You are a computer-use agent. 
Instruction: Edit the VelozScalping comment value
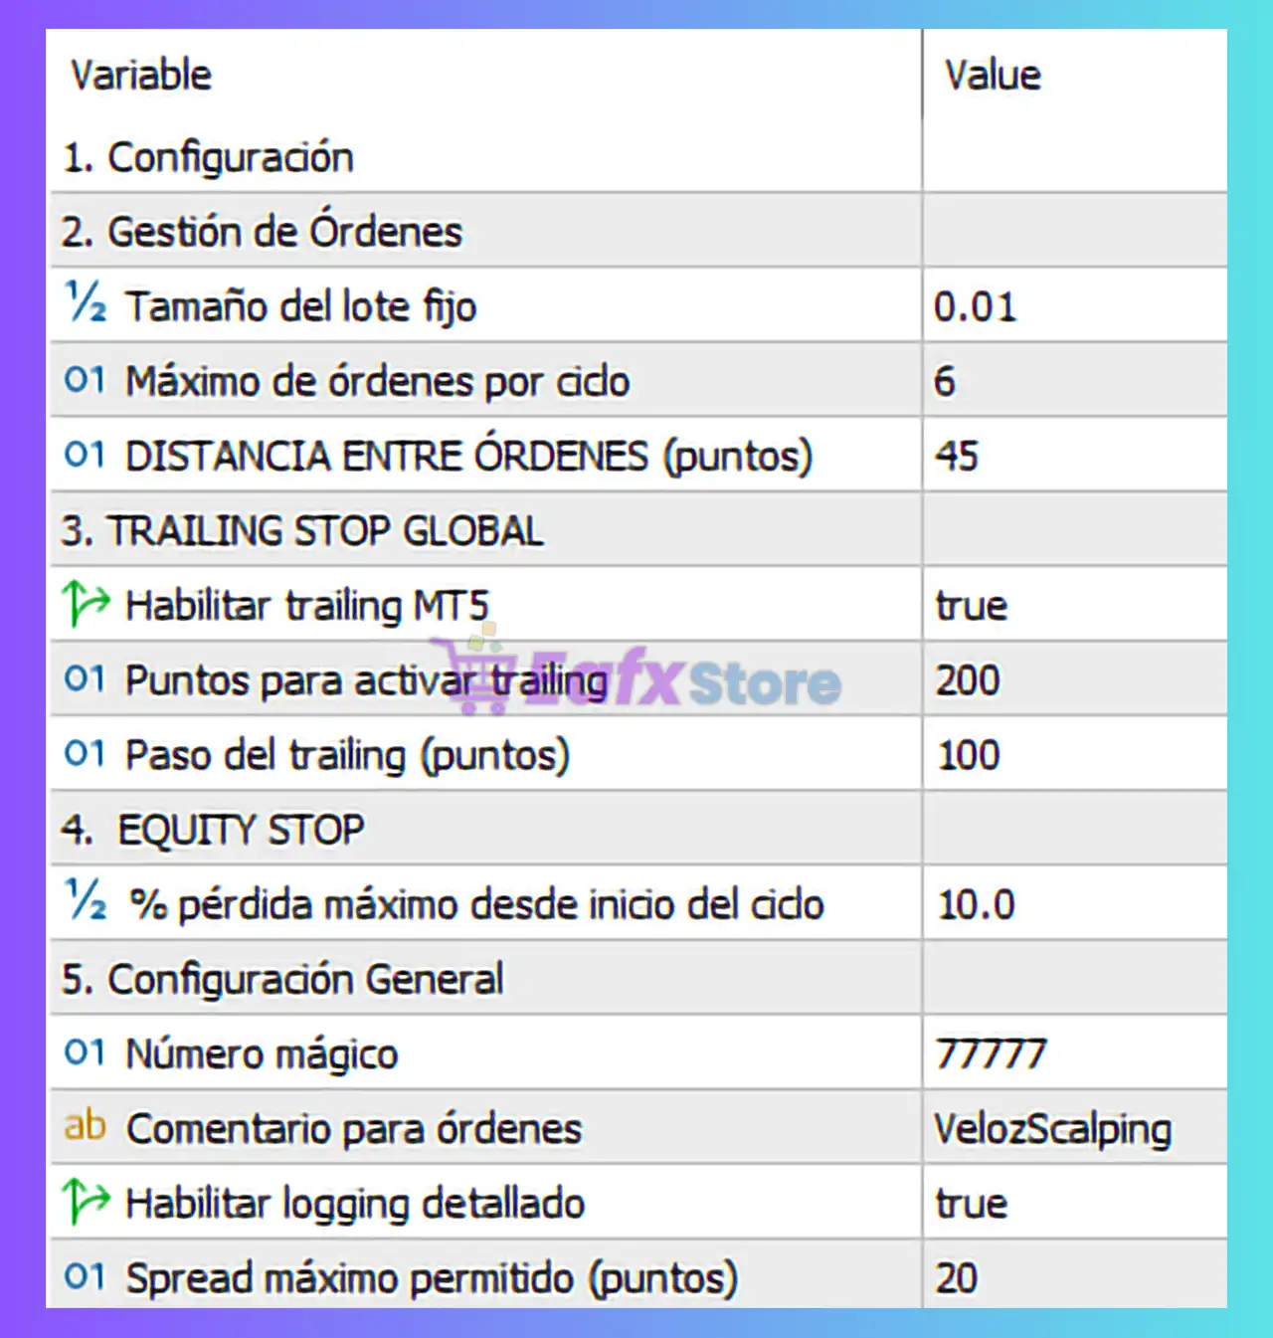[1052, 1129]
